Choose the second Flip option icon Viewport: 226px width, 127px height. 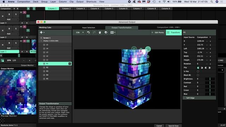pyautogui.click(x=202, y=68)
